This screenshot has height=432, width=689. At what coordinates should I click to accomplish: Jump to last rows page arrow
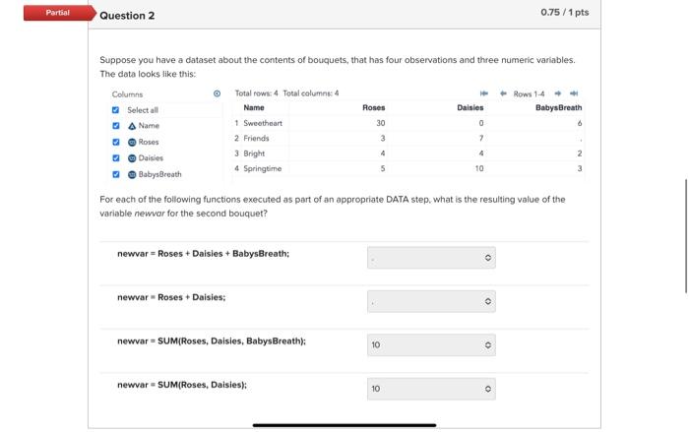click(574, 93)
